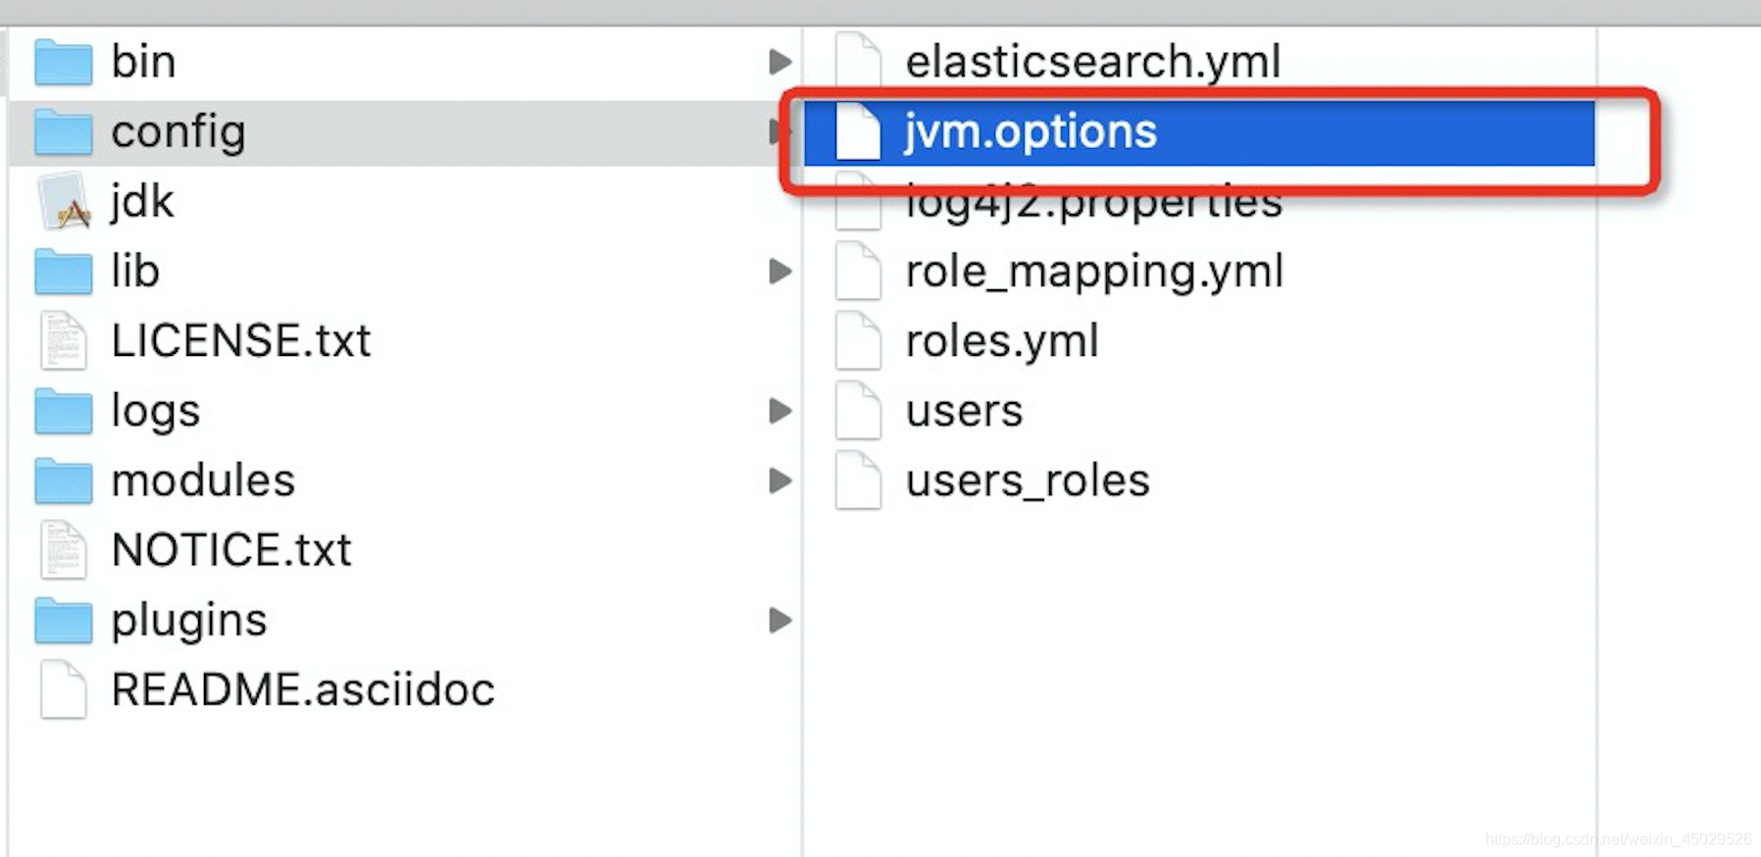Expand the logs folder disclosure arrow
This screenshot has height=857, width=1761.
pyautogui.click(x=780, y=411)
